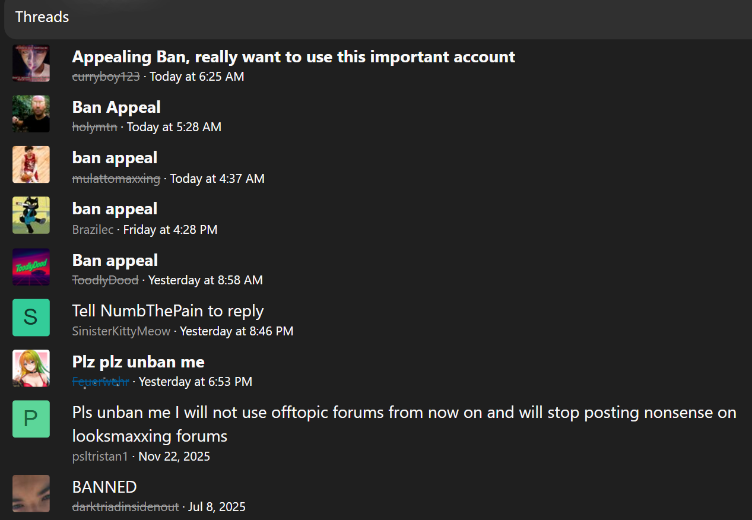
Task: Click SinisterKittyMeow's green S avatar
Action: pyautogui.click(x=31, y=318)
